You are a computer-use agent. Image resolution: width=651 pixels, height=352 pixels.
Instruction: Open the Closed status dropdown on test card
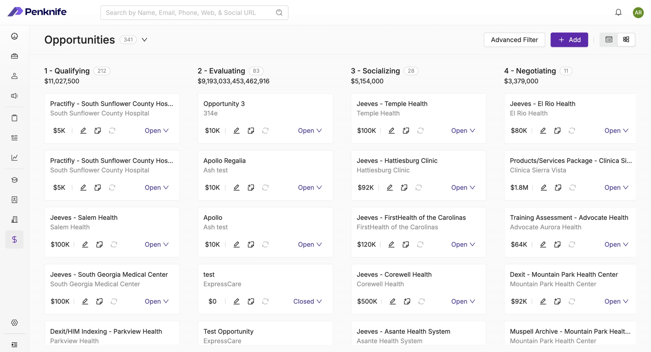(307, 301)
